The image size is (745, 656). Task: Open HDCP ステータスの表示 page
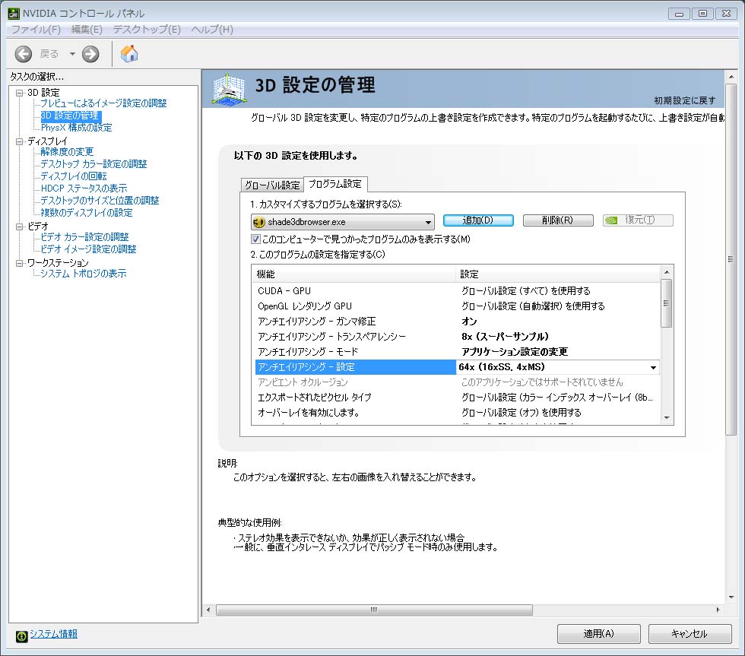(84, 188)
